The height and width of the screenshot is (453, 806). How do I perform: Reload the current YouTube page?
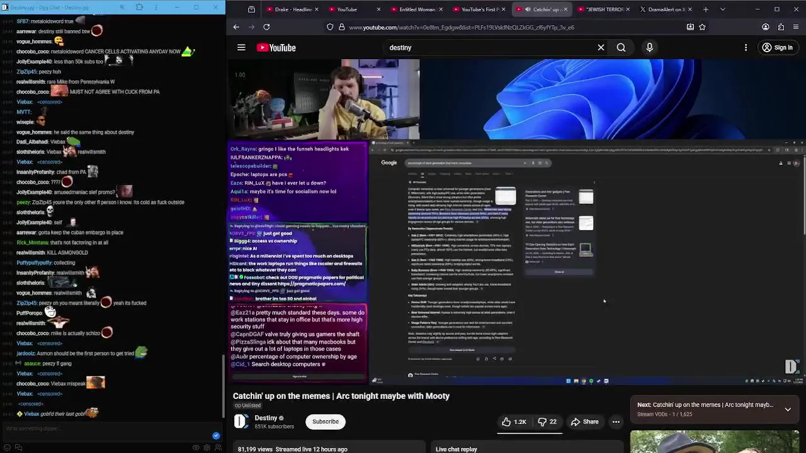click(266, 27)
